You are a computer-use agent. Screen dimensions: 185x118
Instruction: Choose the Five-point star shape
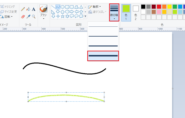click(x=63, y=16)
